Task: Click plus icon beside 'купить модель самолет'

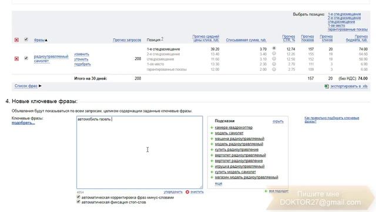Action: click(211, 172)
